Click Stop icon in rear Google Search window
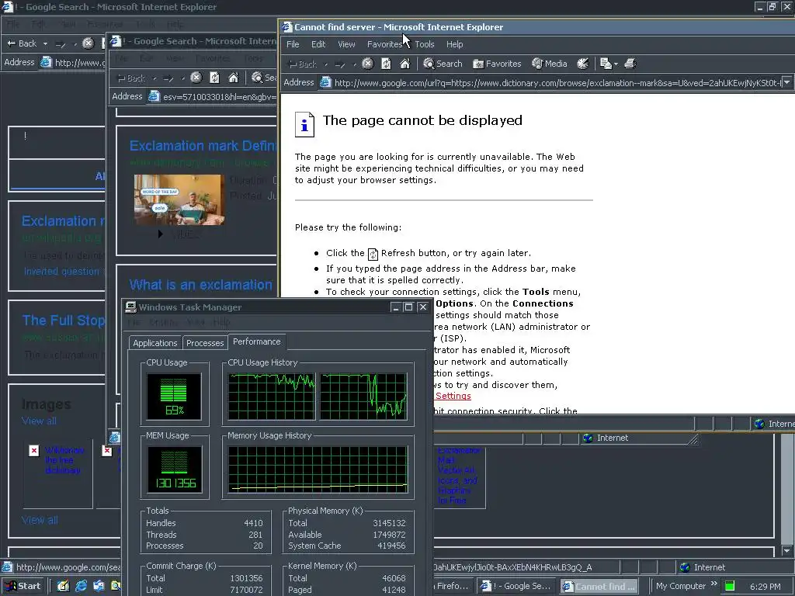Image resolution: width=795 pixels, height=596 pixels. [x=89, y=43]
